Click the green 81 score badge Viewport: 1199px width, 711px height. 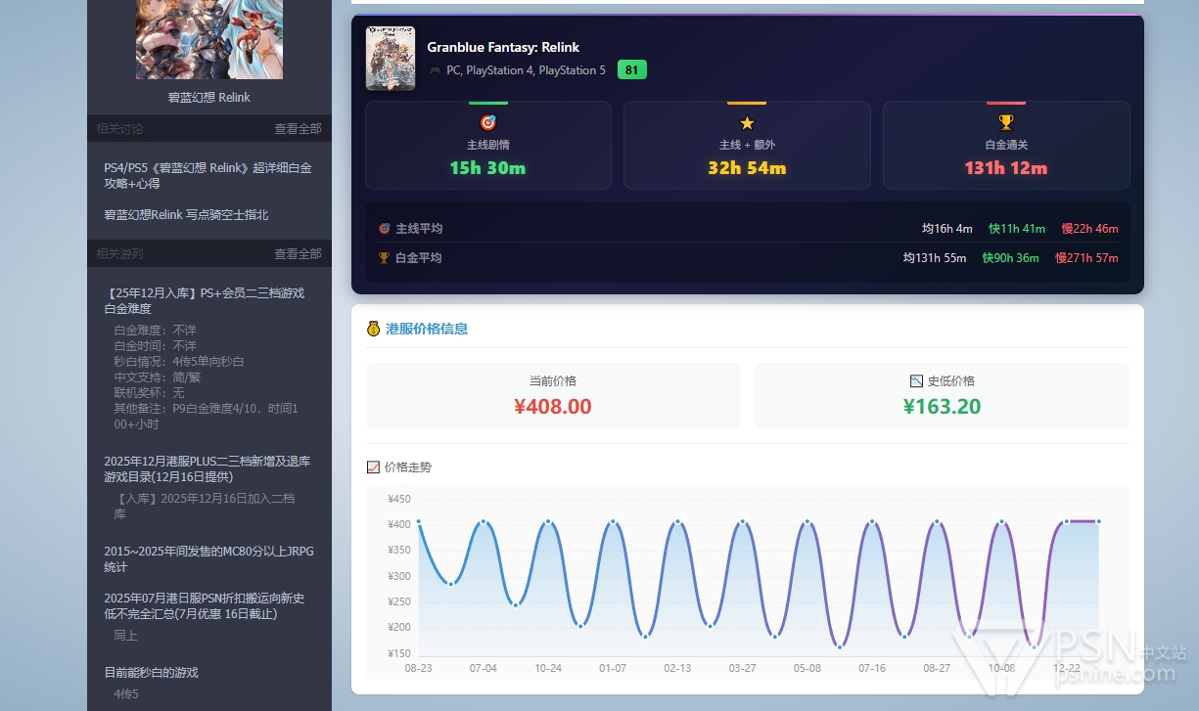coord(631,70)
